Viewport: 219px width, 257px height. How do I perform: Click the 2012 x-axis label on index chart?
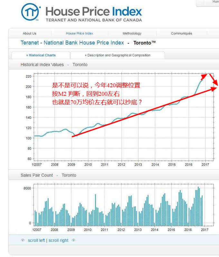121,165
